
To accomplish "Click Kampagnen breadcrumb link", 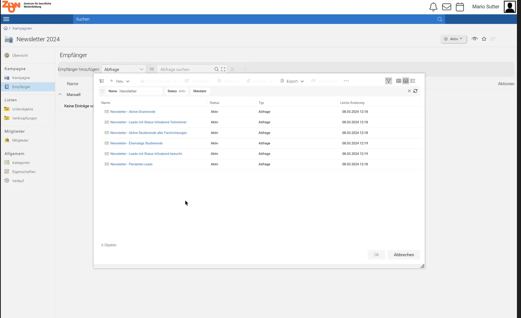I will tap(22, 28).
